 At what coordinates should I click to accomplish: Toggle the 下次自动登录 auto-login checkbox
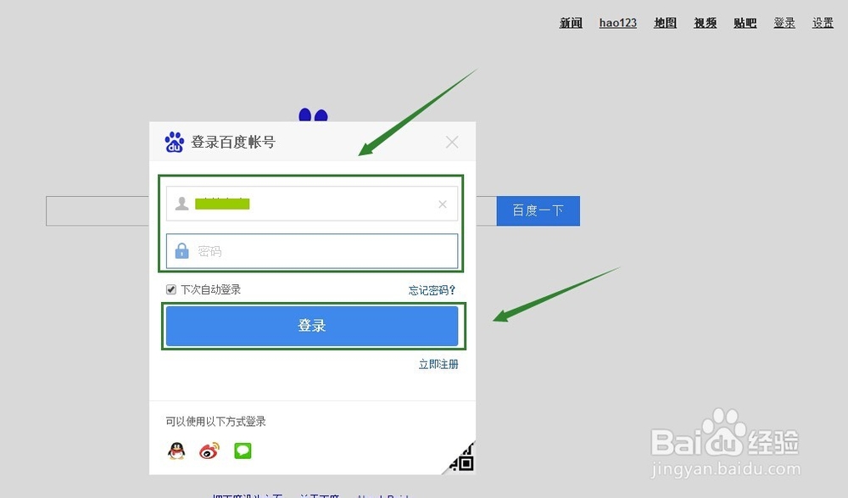click(x=170, y=289)
